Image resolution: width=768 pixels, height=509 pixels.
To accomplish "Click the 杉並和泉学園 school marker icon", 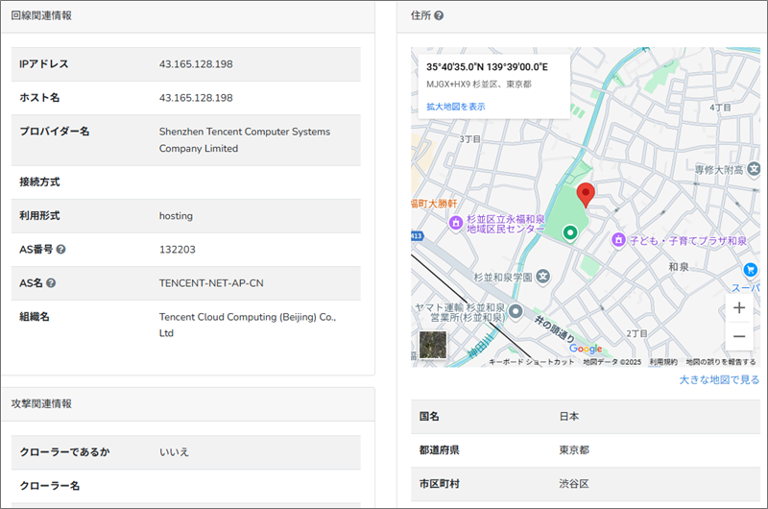I will tap(542, 277).
